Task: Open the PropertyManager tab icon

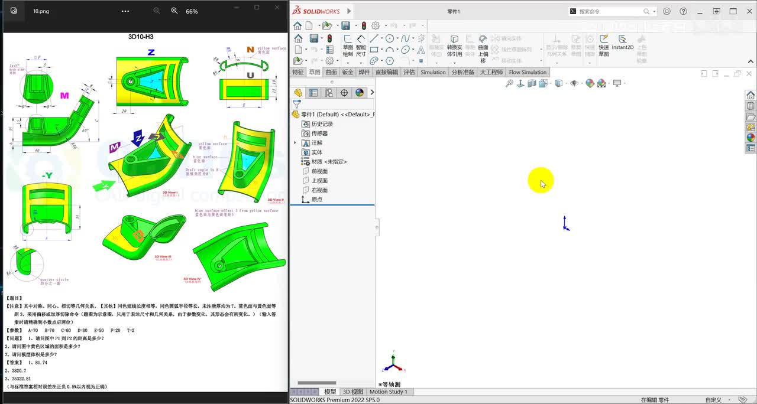Action: pos(313,93)
